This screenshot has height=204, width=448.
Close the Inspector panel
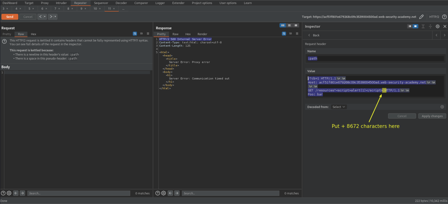445,26
